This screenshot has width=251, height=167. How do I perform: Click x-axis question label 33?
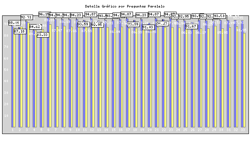pos(243,130)
